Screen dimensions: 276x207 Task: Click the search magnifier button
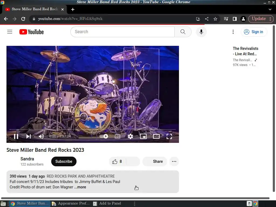coord(183,32)
